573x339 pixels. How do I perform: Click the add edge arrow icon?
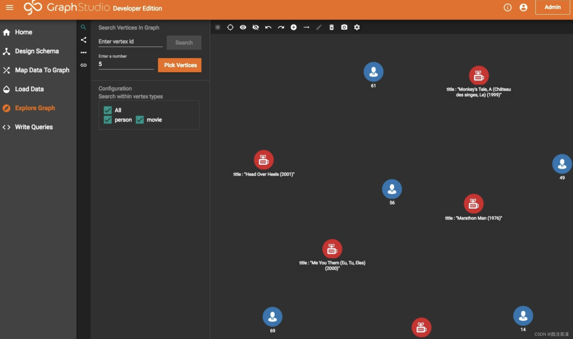click(x=306, y=27)
